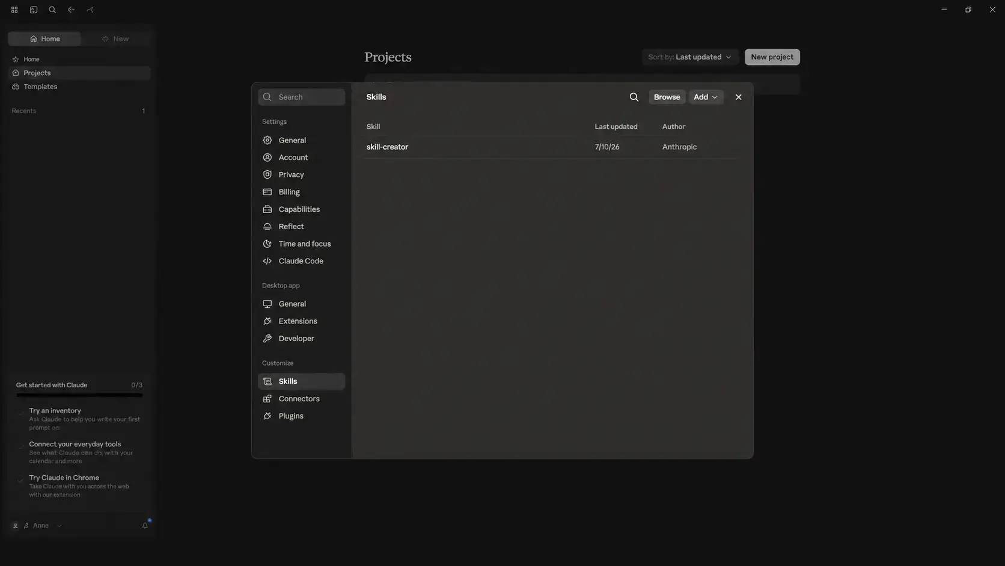Click the Browse button
The image size is (1005, 566).
click(667, 97)
